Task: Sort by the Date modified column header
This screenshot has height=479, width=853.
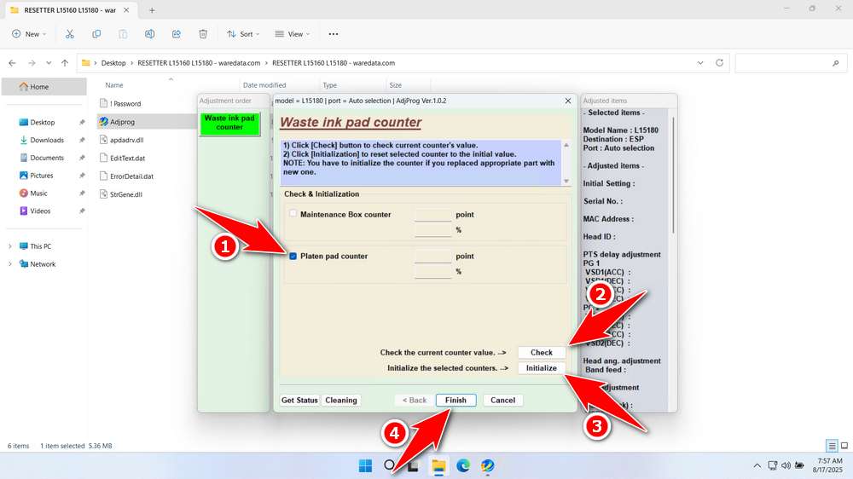Action: [264, 85]
